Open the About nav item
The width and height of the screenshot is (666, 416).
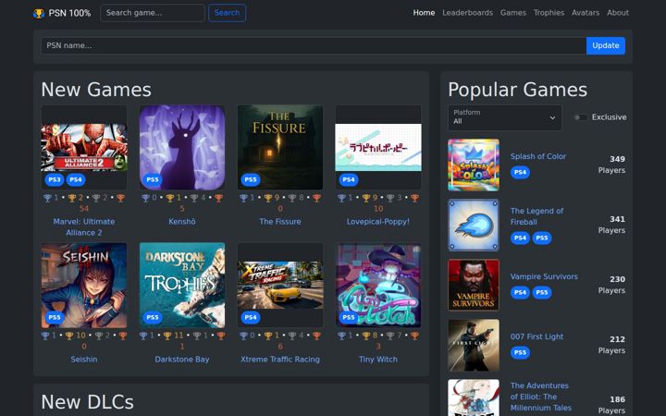618,13
